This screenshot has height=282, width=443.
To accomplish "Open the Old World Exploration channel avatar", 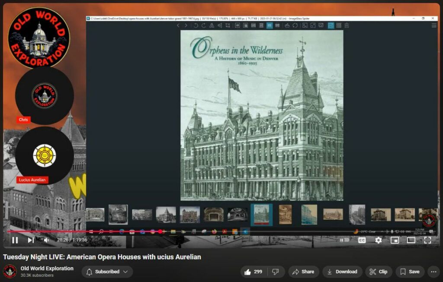I will [10, 271].
